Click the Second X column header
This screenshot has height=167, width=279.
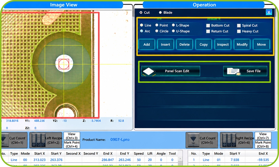73,154
